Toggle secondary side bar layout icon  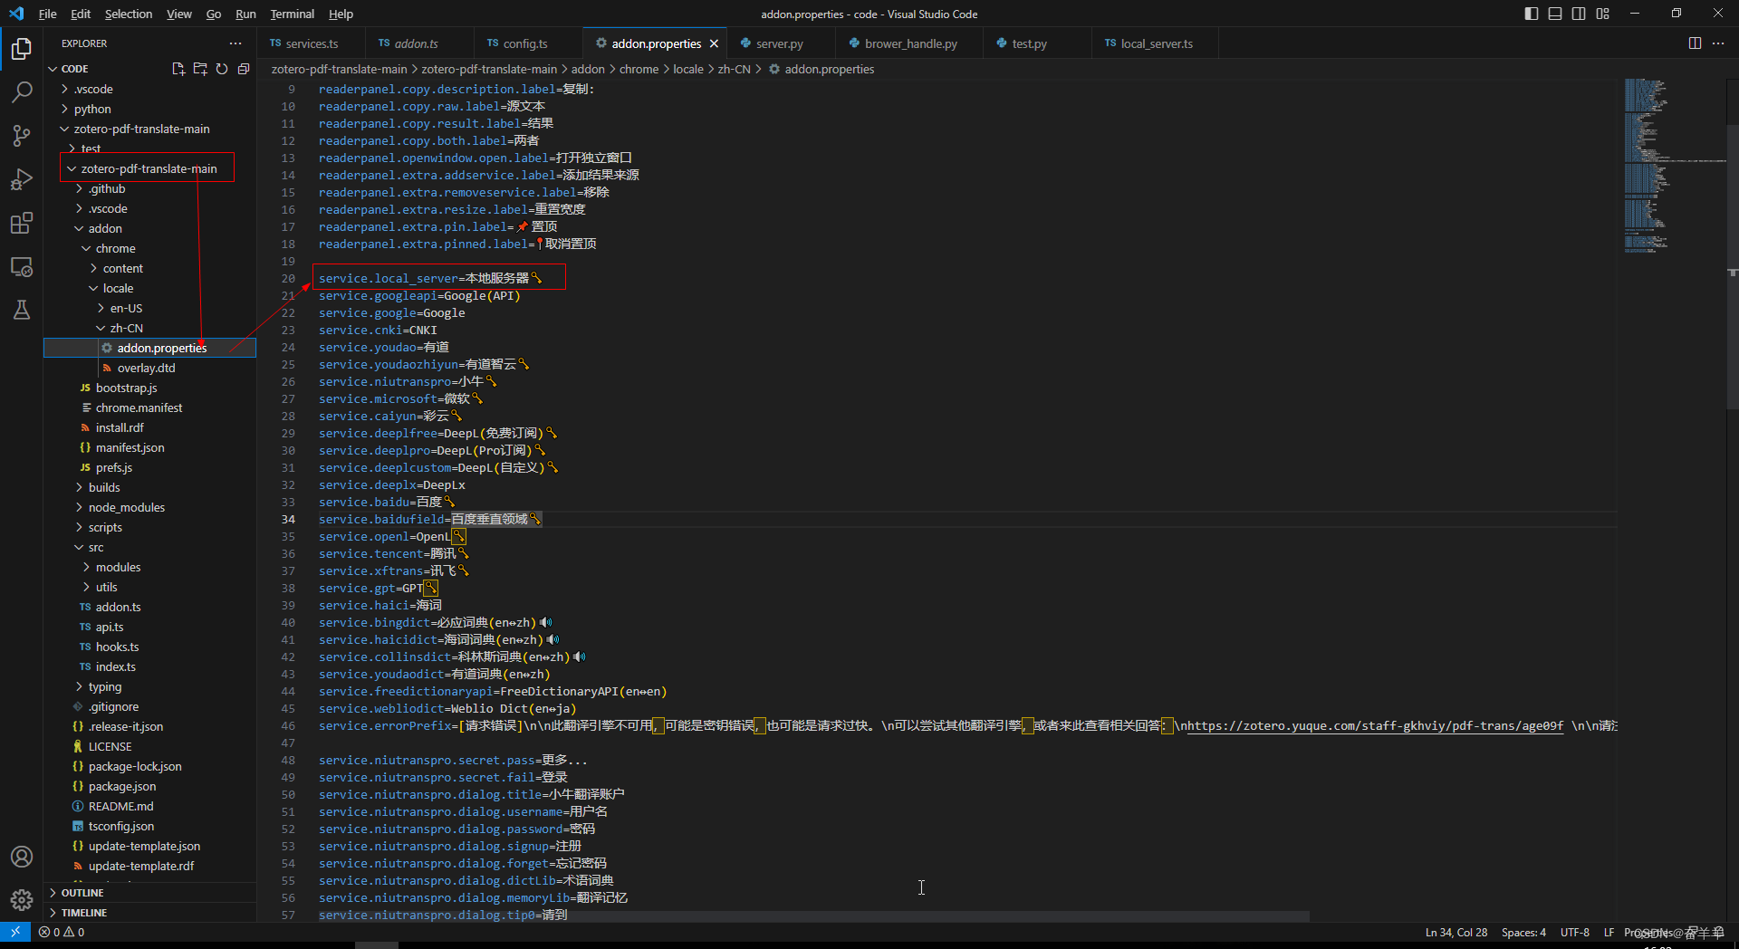1579,14
